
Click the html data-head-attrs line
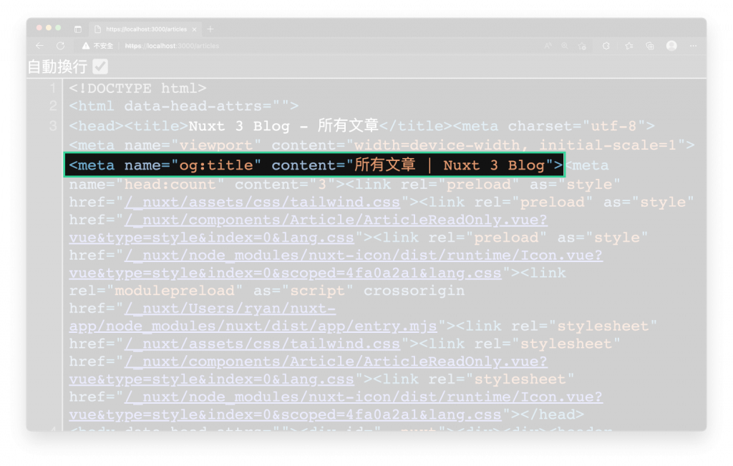tap(184, 106)
